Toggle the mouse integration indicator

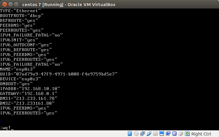181,134
